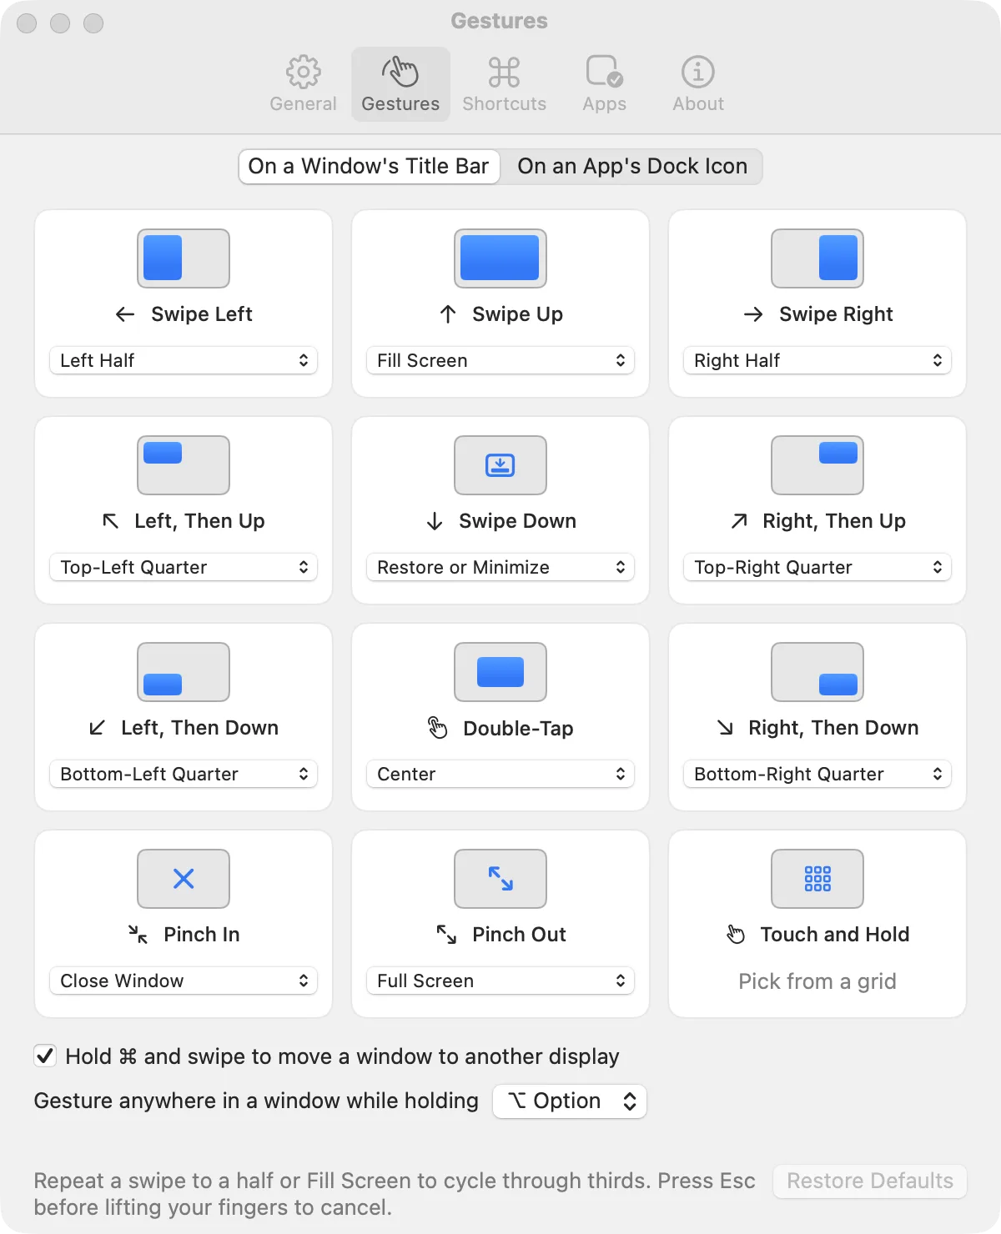
Task: Click the inward arrows icon beside Pinch In
Action: coord(138,935)
